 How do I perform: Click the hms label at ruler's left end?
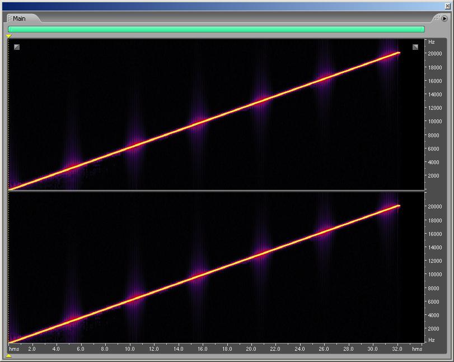pyautogui.click(x=14, y=349)
